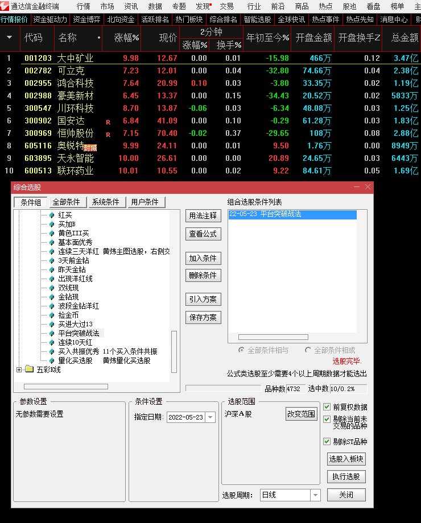Click 改变范围 button
Viewport: 421px width, 523px height.
[x=301, y=414]
